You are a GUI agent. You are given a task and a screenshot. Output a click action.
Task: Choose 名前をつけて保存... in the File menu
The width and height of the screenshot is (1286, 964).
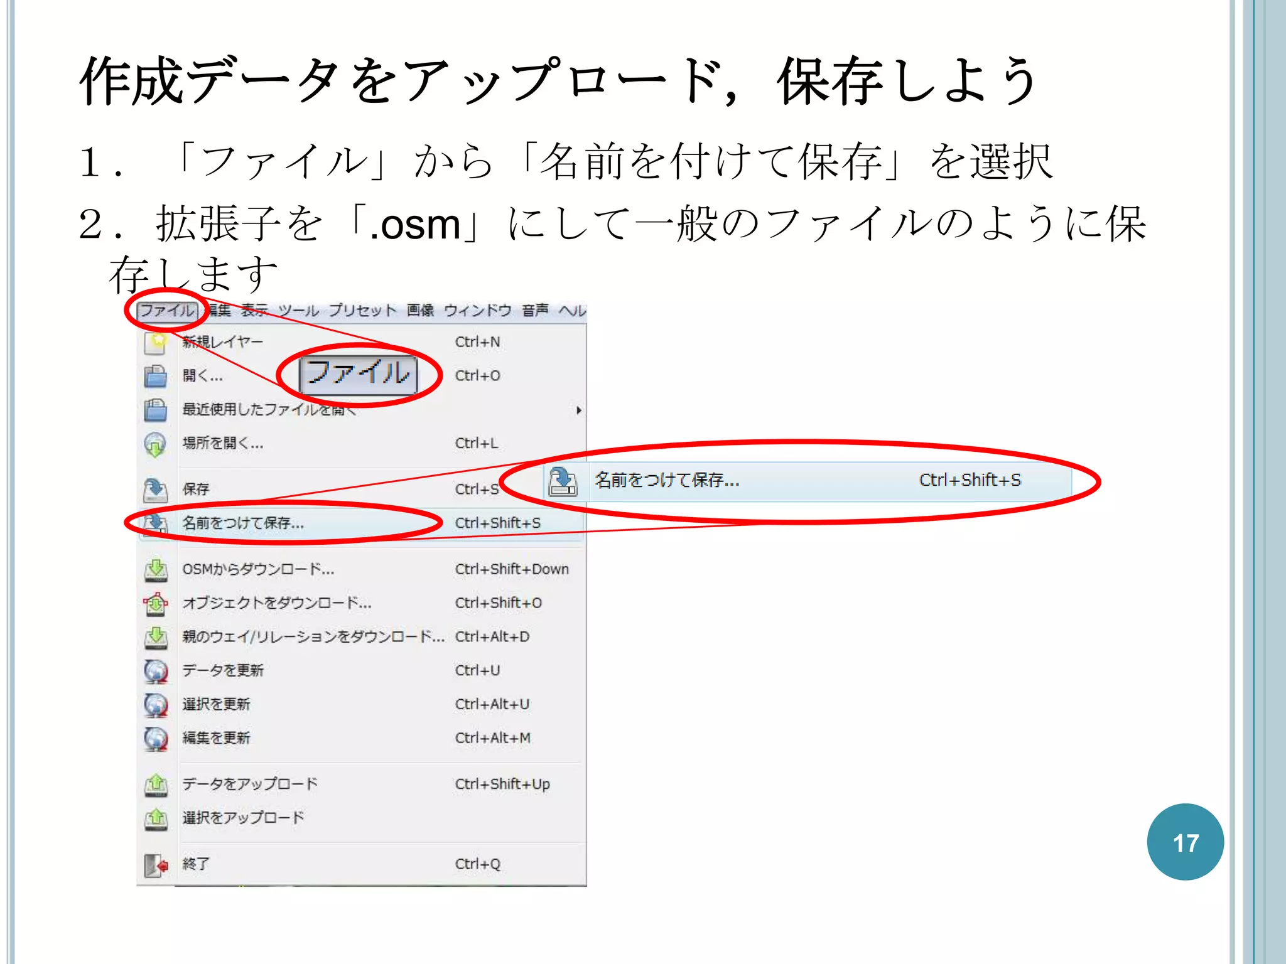tap(361, 523)
